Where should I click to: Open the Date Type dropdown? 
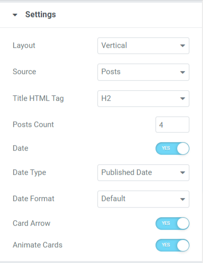(143, 173)
